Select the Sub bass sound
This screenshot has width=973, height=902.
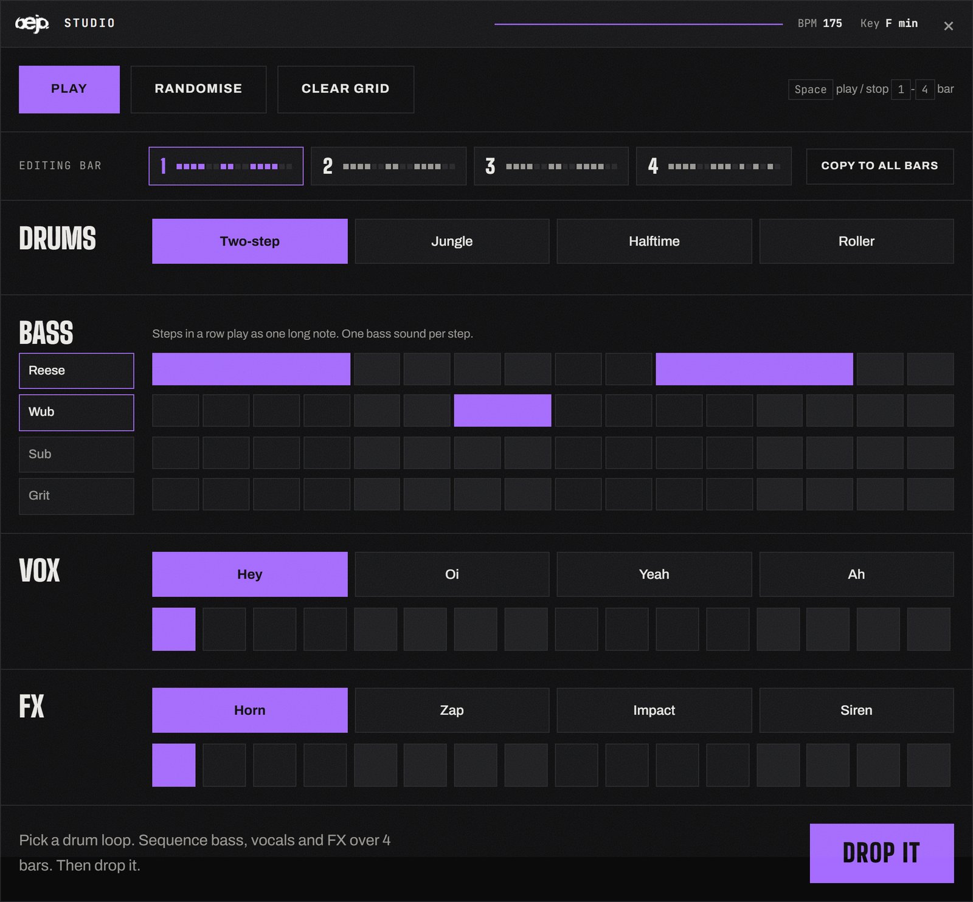point(77,454)
